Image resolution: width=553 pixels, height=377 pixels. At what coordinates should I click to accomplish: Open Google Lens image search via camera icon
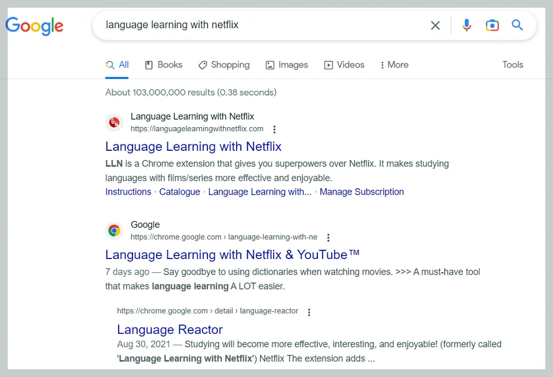pyautogui.click(x=492, y=25)
